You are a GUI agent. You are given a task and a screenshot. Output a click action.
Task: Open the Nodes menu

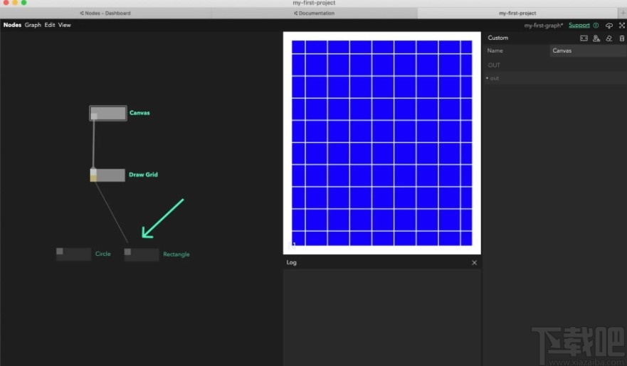point(12,25)
